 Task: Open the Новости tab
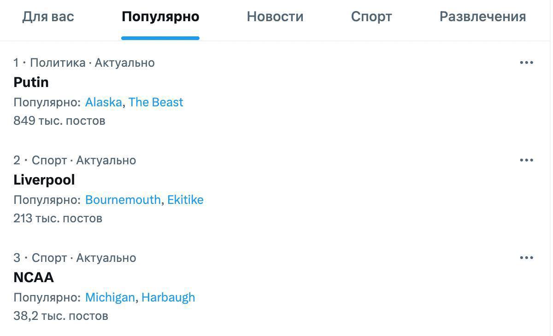click(x=275, y=17)
